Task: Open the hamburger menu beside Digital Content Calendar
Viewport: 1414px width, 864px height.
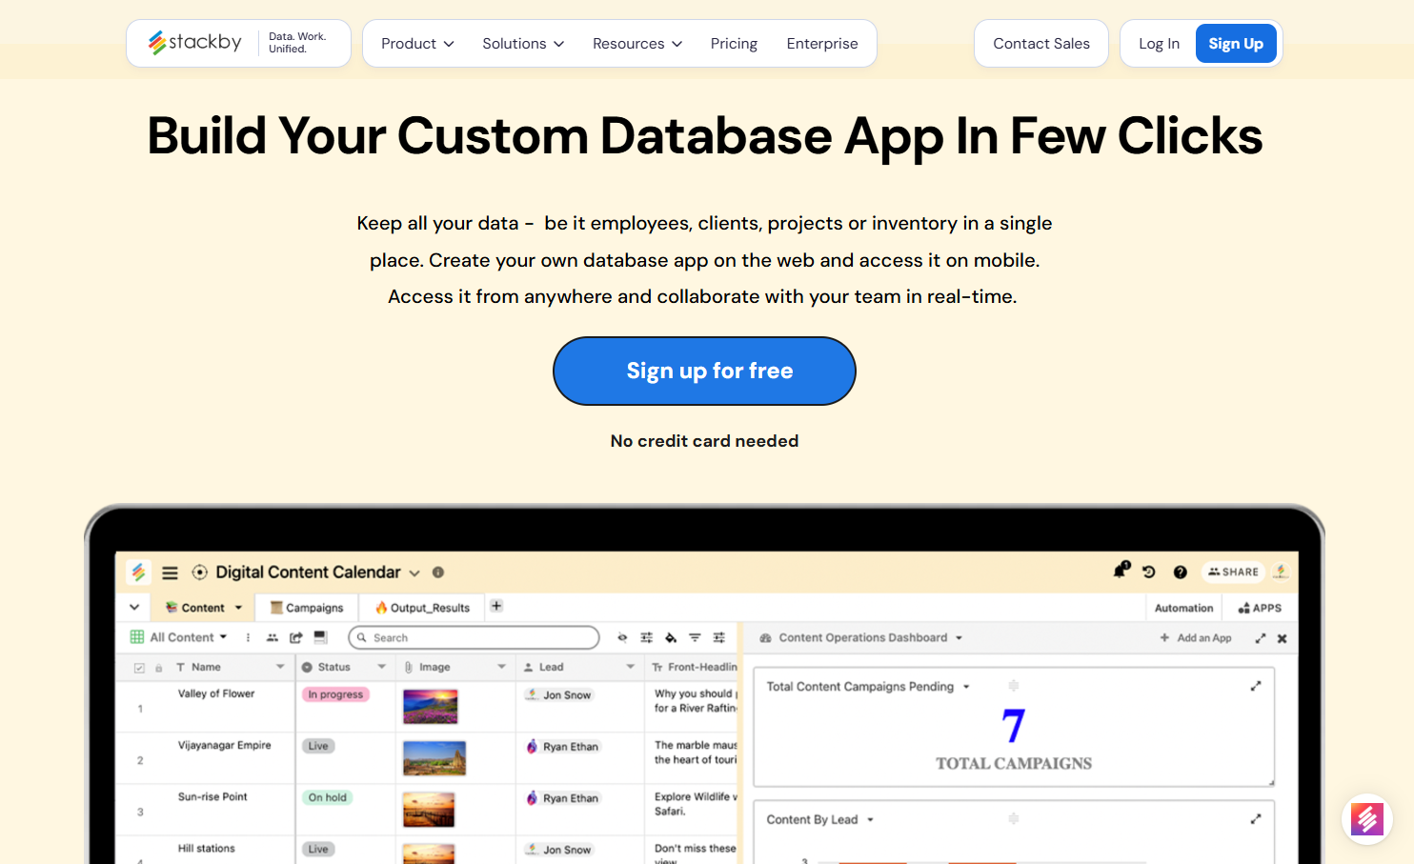Action: (x=170, y=573)
